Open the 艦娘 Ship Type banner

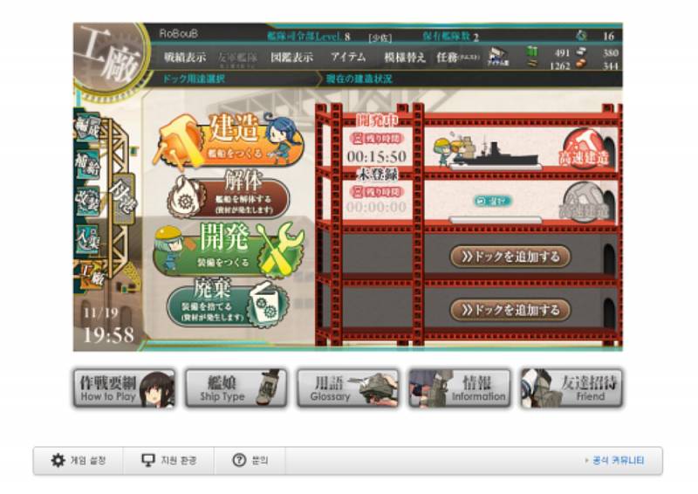tap(236, 388)
